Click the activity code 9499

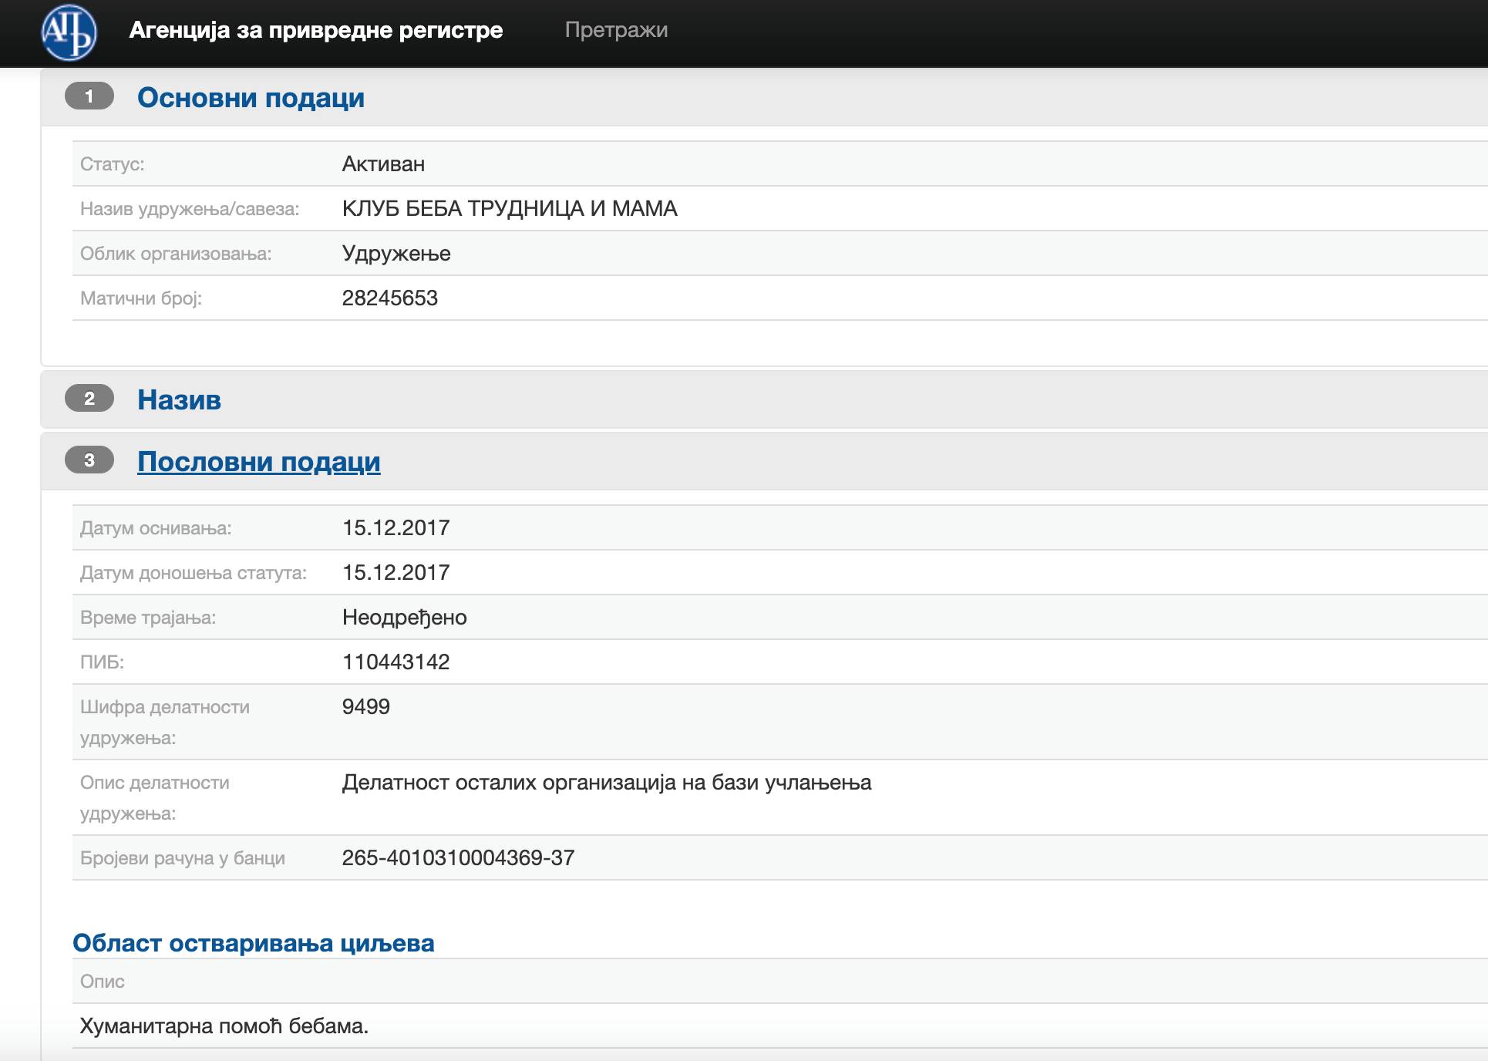(365, 707)
